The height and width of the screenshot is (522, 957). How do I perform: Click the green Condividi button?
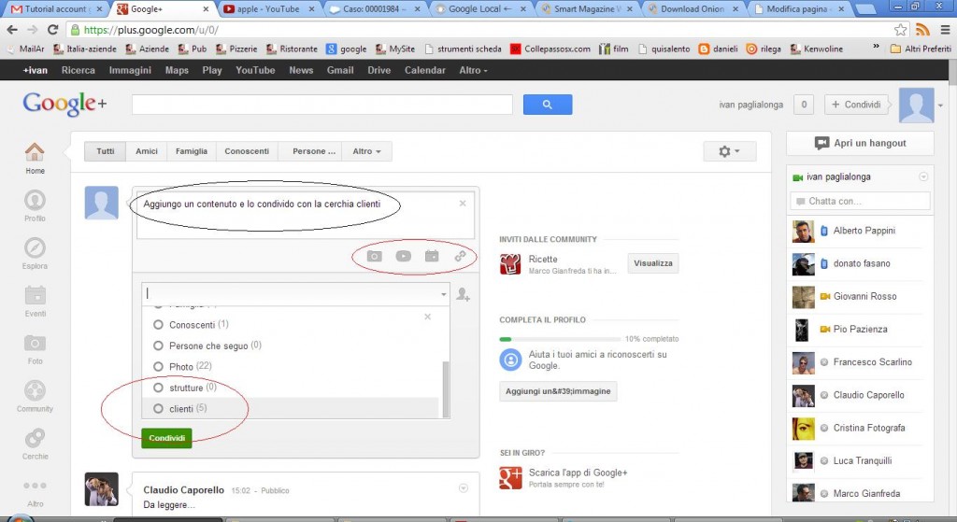click(166, 438)
